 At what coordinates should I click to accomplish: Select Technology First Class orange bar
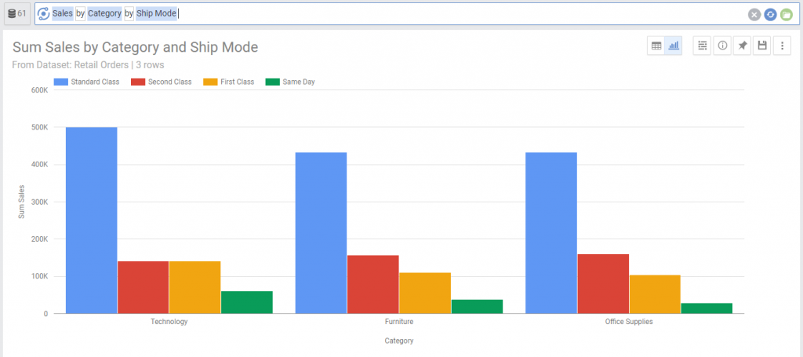click(x=195, y=287)
